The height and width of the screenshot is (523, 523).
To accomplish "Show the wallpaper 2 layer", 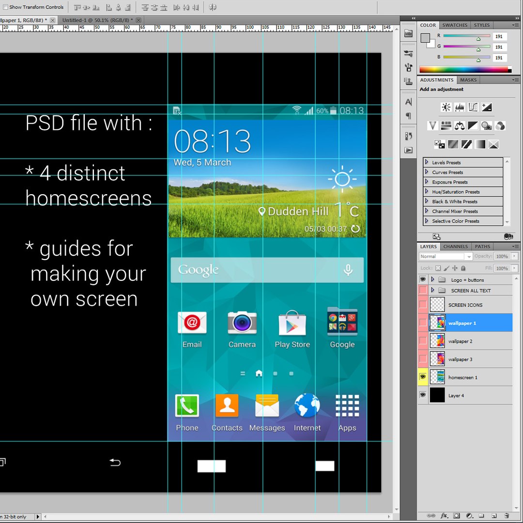I will coord(423,341).
